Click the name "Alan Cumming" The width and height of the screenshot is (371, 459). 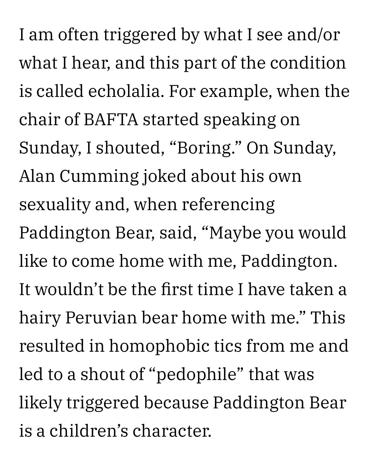[79, 176]
